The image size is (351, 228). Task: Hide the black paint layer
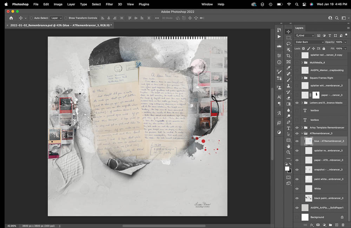pos(297,198)
